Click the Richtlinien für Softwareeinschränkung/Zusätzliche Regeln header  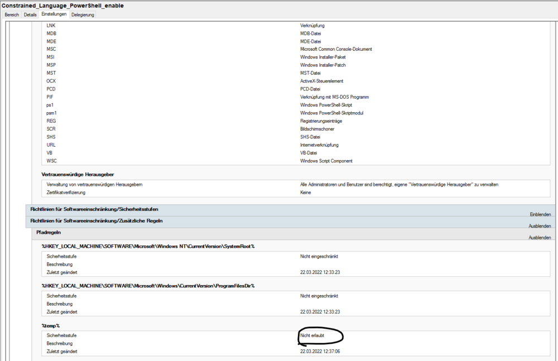pyautogui.click(x=96, y=220)
